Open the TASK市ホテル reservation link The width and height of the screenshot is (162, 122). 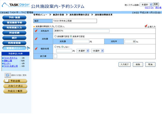click(x=10, y=58)
